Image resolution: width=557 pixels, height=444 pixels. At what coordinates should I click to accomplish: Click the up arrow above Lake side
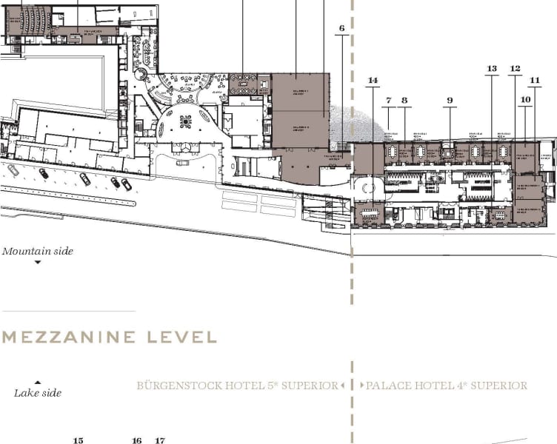38,383
